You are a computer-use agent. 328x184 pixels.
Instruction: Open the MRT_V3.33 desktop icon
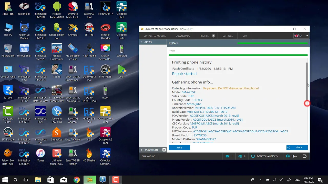pyautogui.click(x=105, y=72)
